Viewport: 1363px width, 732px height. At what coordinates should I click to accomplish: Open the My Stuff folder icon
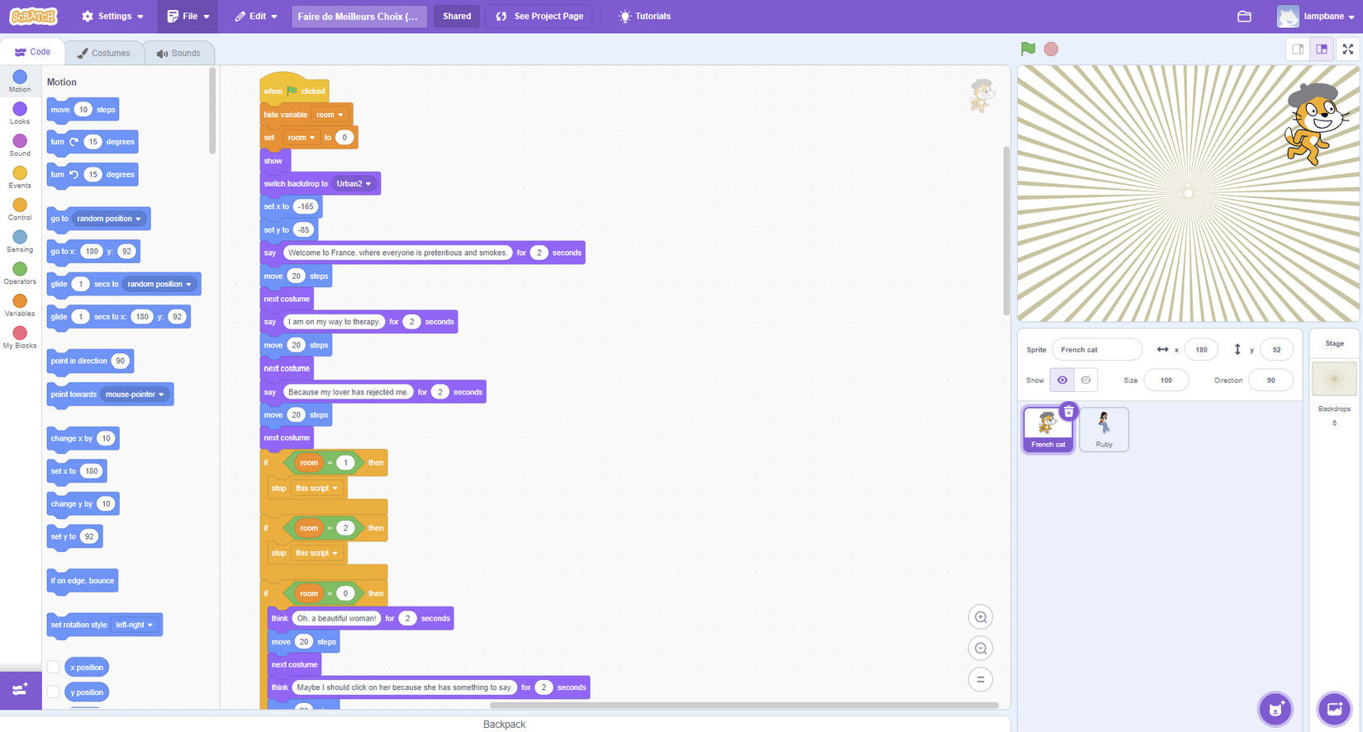pos(1244,17)
